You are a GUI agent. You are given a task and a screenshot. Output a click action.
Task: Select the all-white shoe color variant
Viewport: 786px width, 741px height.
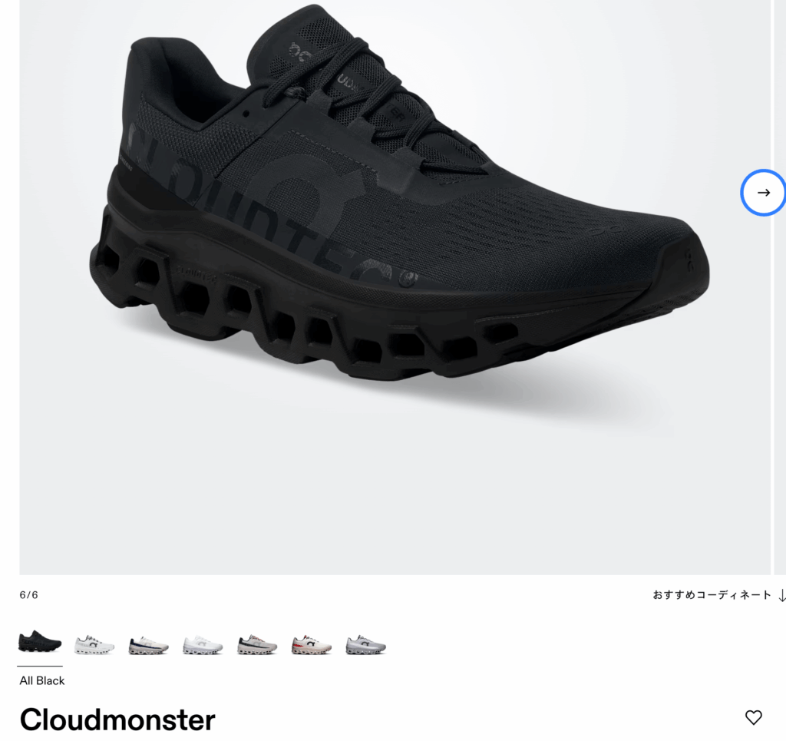[203, 646]
